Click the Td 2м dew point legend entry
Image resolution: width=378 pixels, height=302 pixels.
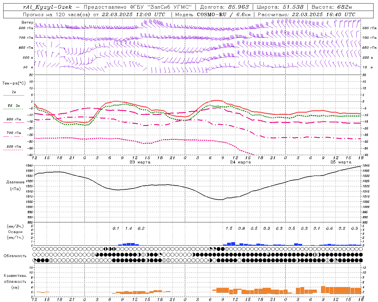14,106
